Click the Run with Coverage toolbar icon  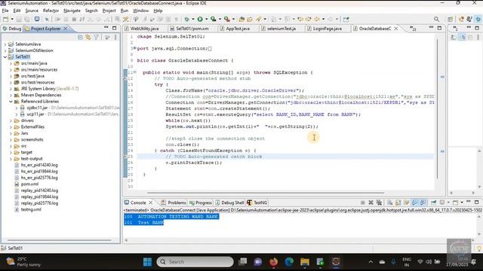tap(213, 19)
